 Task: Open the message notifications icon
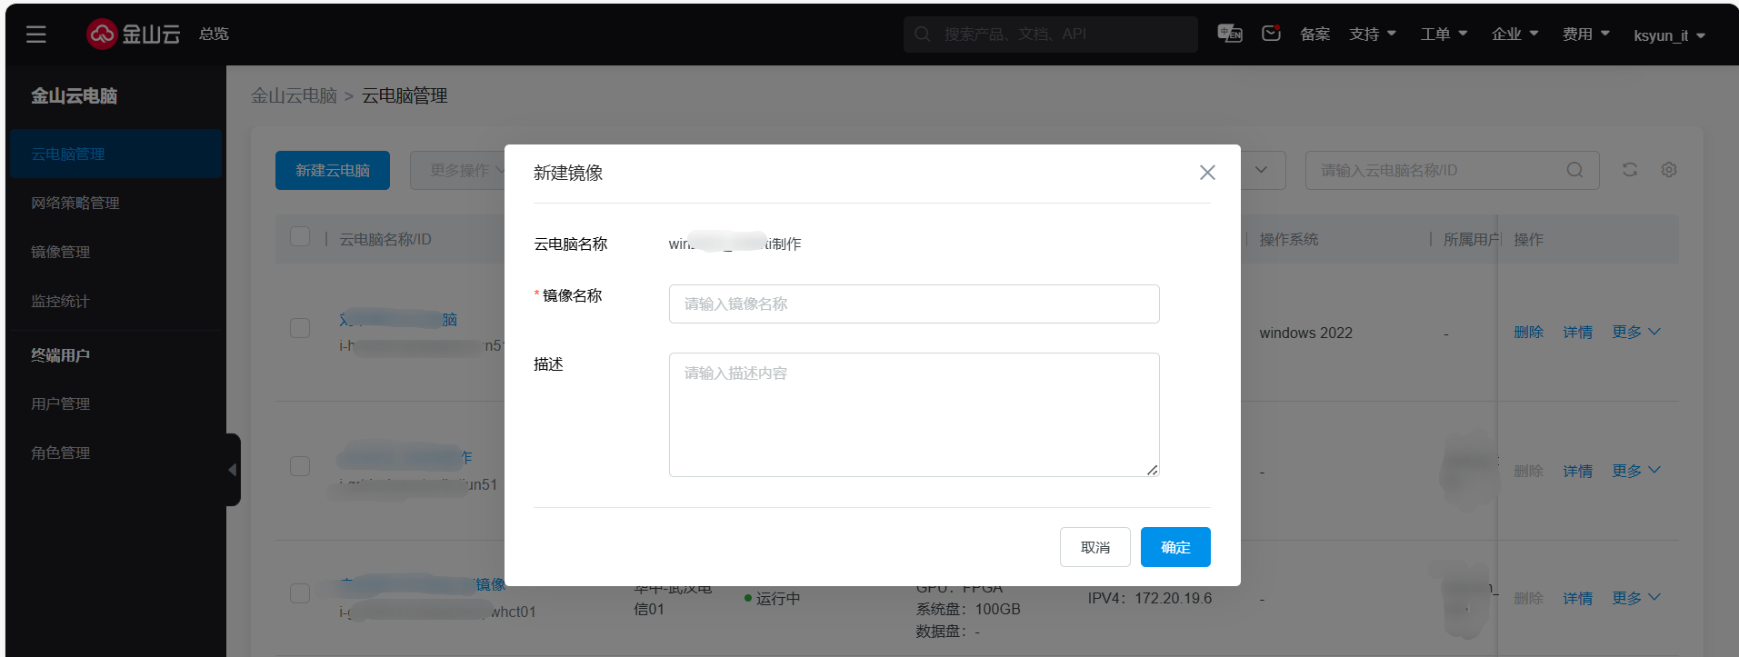(x=1271, y=34)
